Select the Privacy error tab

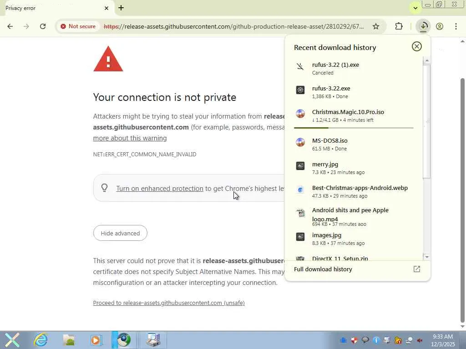tap(56, 8)
